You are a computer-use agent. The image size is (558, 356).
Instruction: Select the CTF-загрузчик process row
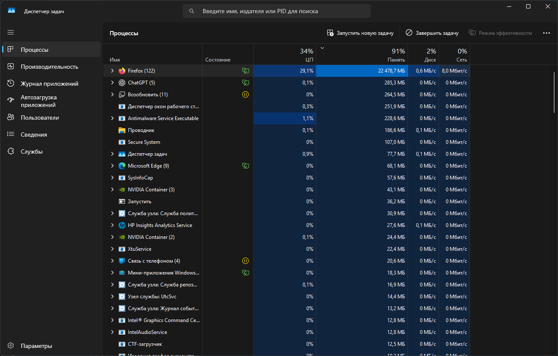point(287,344)
